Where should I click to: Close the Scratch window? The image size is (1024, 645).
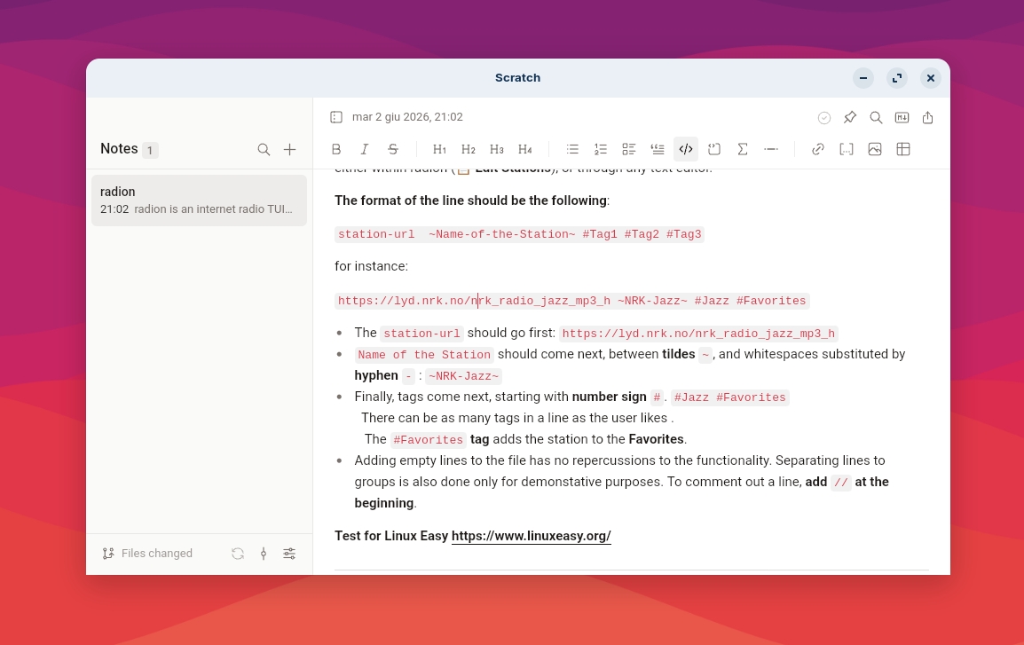click(x=931, y=78)
